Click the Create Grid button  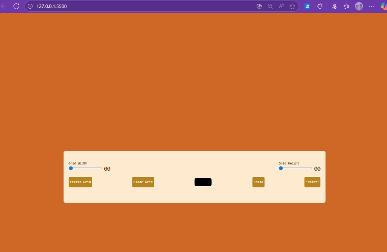coord(80,182)
